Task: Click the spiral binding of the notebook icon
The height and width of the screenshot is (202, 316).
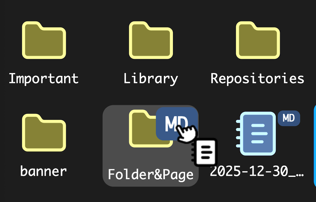Action: click(x=238, y=134)
